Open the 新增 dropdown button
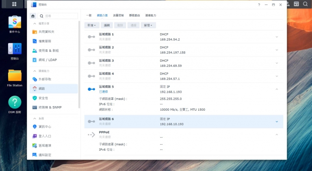 92,25
